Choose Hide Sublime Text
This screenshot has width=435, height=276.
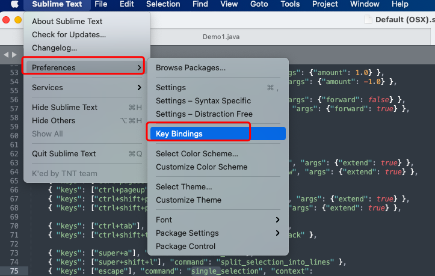pos(87,108)
